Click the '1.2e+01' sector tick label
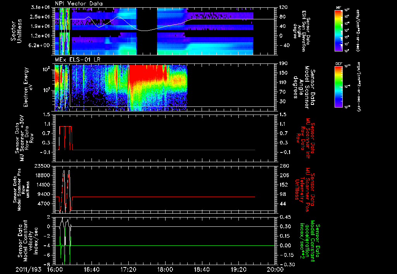 pyautogui.click(x=40, y=36)
